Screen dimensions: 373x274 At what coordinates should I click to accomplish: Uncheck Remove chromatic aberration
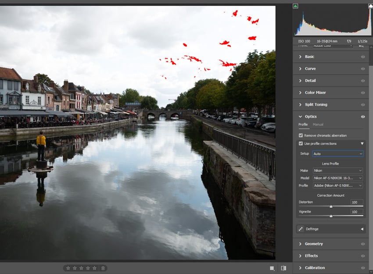(x=301, y=135)
